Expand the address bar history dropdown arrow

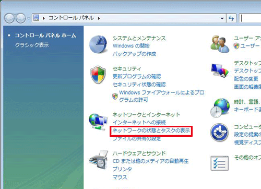coord(222,18)
